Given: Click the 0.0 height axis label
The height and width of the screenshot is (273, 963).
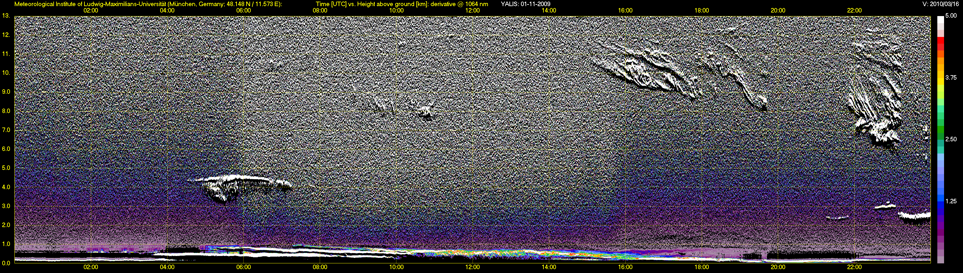Looking at the screenshot, I should [x=6, y=263].
